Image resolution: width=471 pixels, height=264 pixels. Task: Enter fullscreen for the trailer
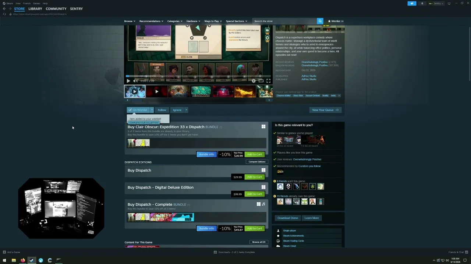pyautogui.click(x=268, y=81)
